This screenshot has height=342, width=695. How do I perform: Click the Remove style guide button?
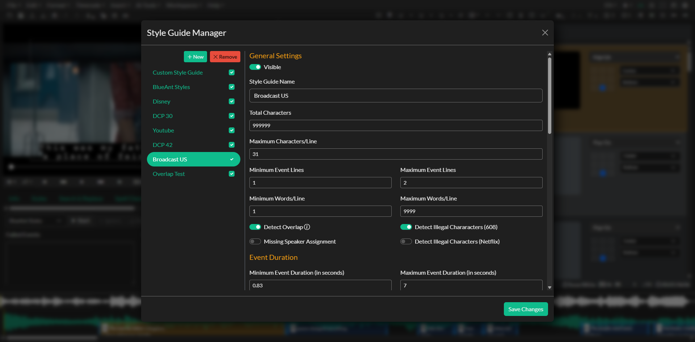(x=225, y=57)
